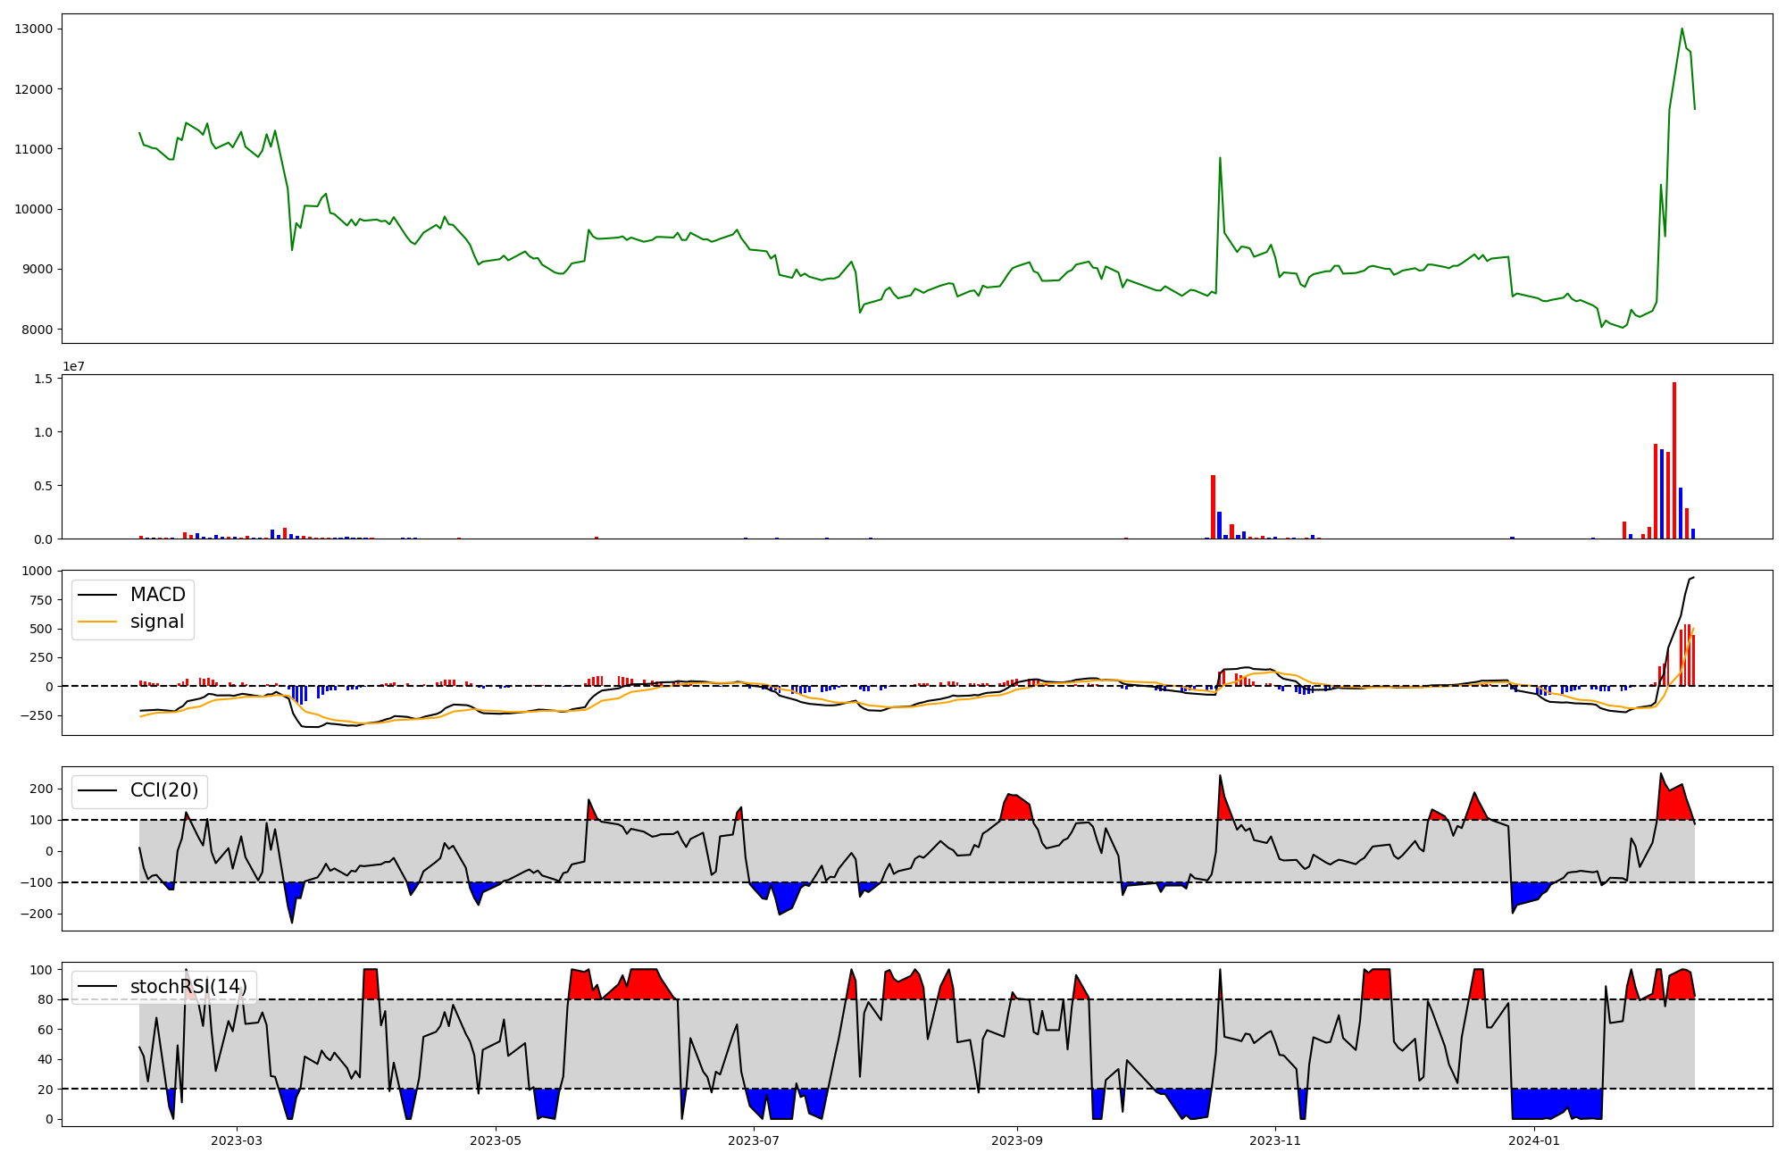Viewport: 1786px width, 1161px height.
Task: Click the 2023-11 date tick label
Action: click(x=1274, y=1140)
